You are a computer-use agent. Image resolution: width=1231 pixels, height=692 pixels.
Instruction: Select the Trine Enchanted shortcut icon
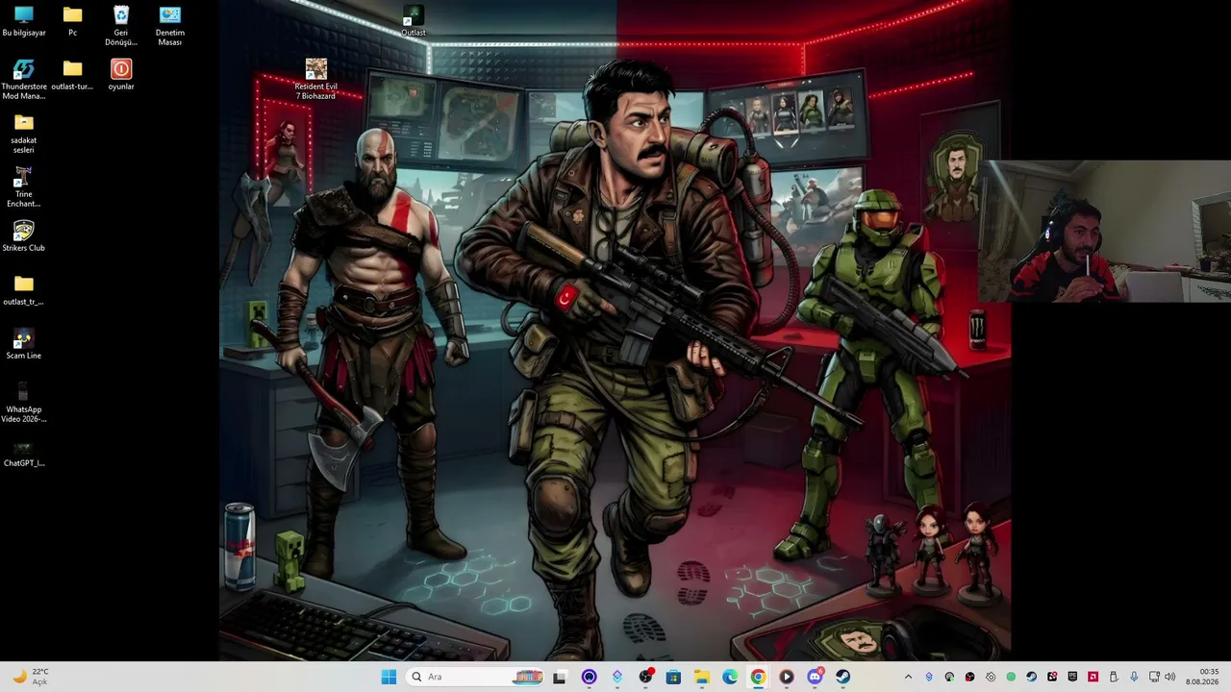[x=24, y=187]
